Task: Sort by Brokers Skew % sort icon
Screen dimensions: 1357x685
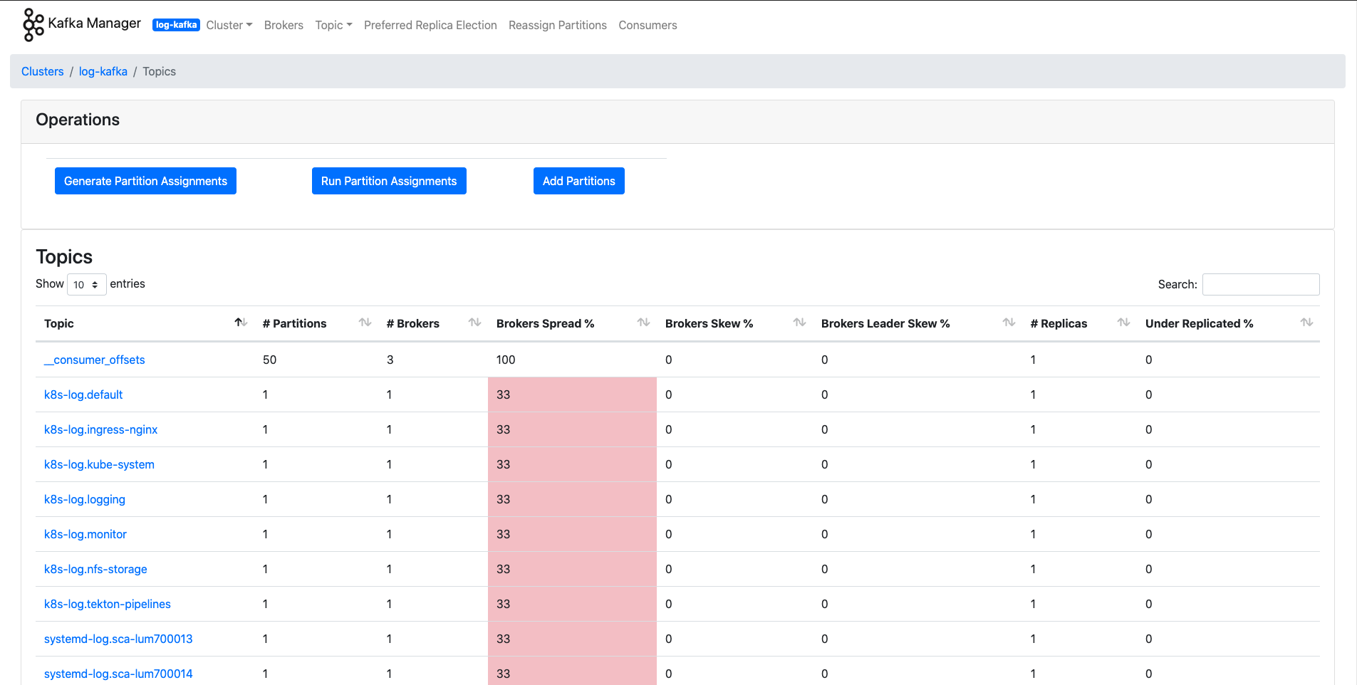Action: (799, 323)
